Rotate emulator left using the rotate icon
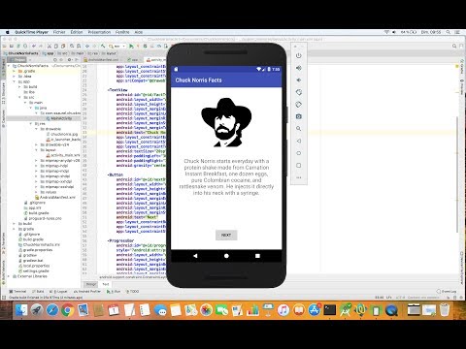This screenshot has height=349, width=466. point(299,92)
